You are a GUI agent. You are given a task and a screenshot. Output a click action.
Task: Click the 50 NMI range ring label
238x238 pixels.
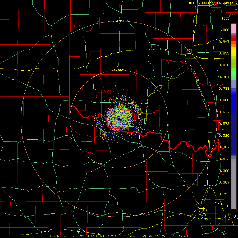(x=119, y=70)
